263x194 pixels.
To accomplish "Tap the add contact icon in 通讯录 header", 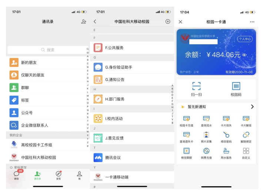I will pyautogui.click(x=83, y=22).
